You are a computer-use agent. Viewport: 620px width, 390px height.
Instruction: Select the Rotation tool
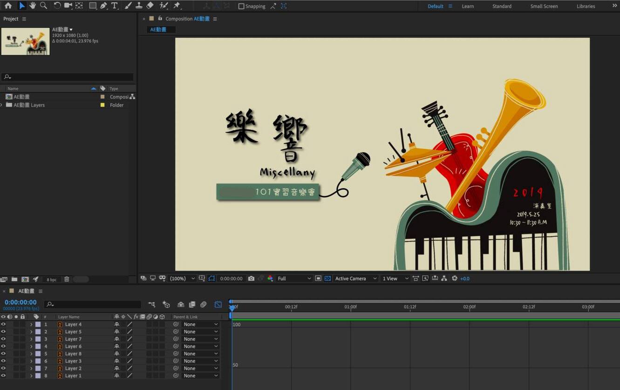(x=57, y=6)
